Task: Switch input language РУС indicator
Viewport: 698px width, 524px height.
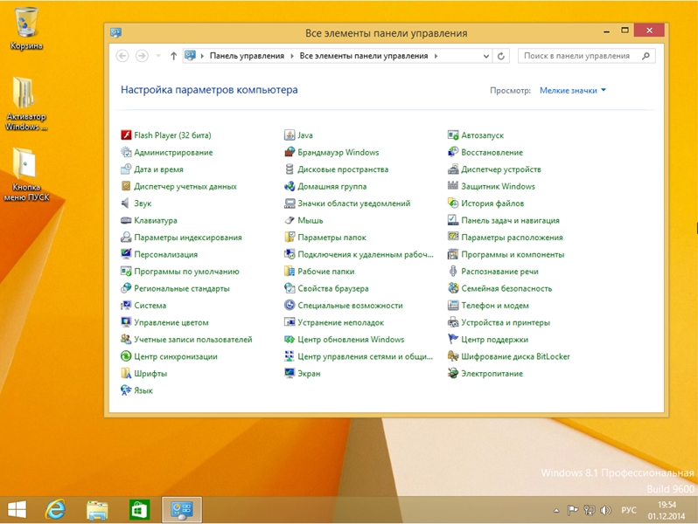Action: (x=629, y=510)
